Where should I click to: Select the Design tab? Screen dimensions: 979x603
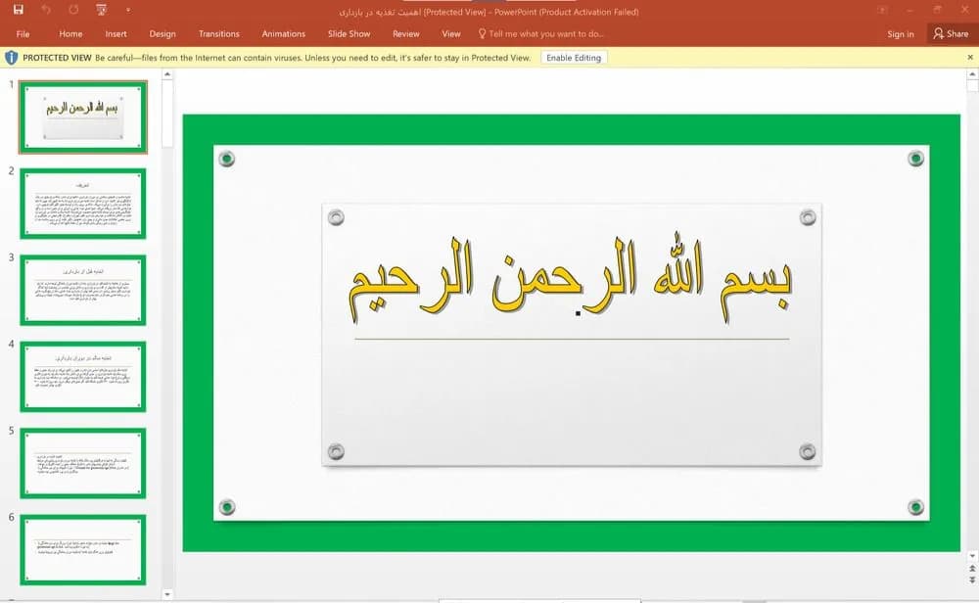(163, 33)
